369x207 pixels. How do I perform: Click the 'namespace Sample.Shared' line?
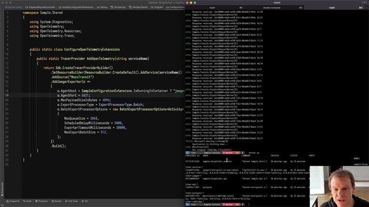coord(43,13)
